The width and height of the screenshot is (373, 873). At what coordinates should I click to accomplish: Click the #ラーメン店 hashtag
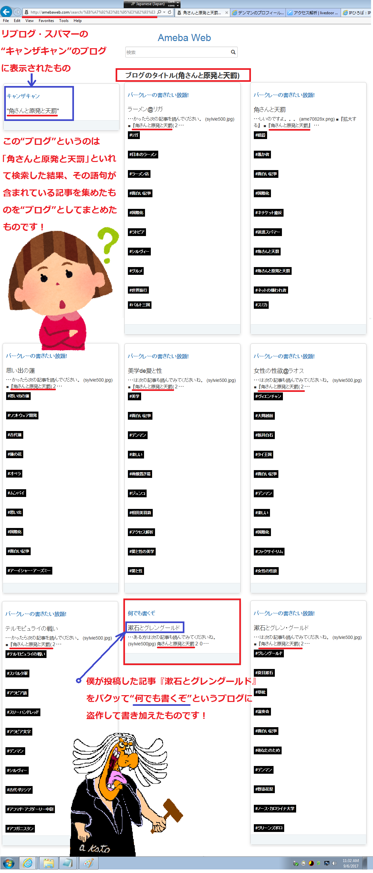[x=139, y=174]
